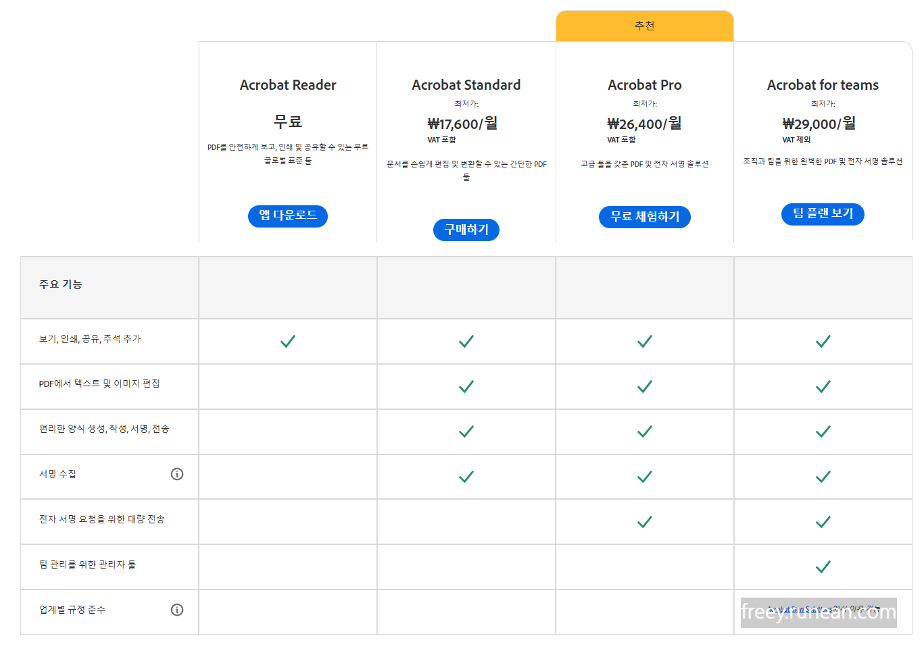The width and height of the screenshot is (924, 655).
Task: Open the info icon beside 서명 수집
Action: pyautogui.click(x=177, y=474)
